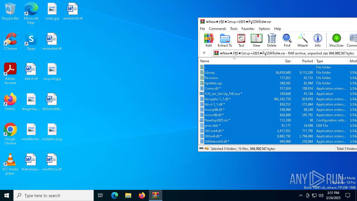Open the File menu

click(202, 29)
